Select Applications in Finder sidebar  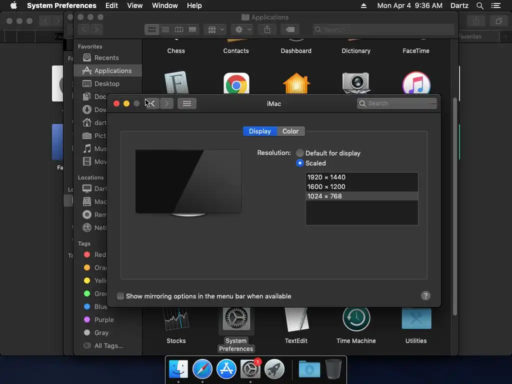pyautogui.click(x=107, y=70)
